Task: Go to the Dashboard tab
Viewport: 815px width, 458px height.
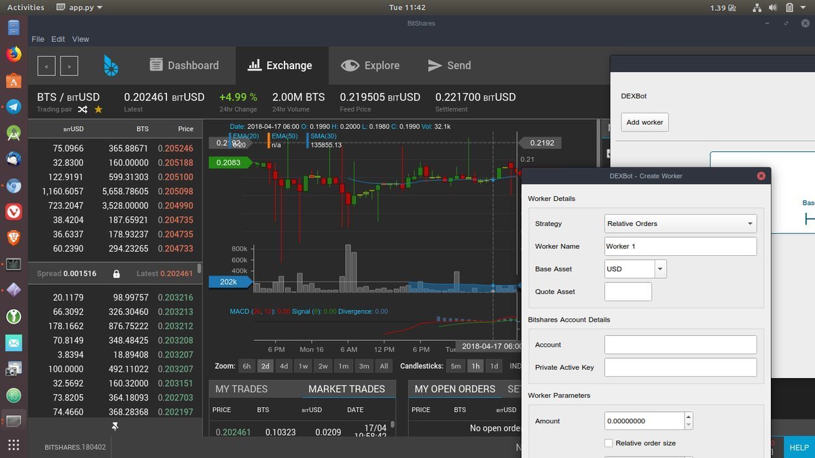Action: point(184,66)
